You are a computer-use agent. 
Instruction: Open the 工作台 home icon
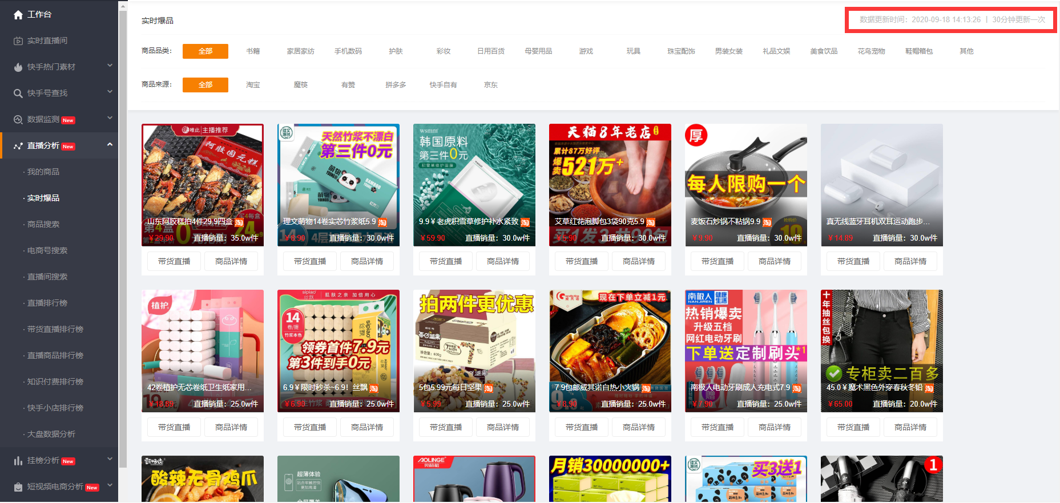(x=18, y=15)
